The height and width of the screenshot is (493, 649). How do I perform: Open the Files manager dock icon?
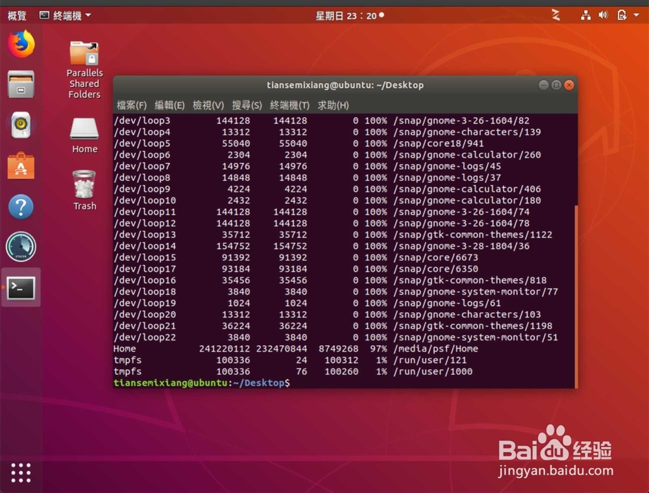21,84
